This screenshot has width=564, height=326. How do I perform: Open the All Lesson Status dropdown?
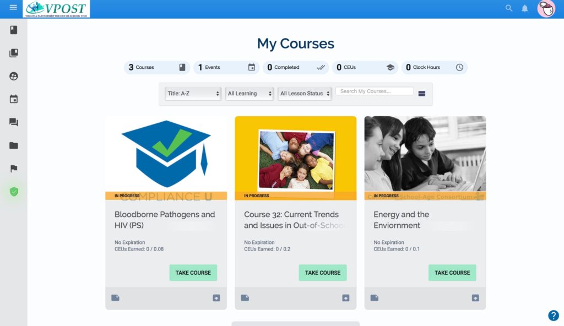pyautogui.click(x=304, y=94)
